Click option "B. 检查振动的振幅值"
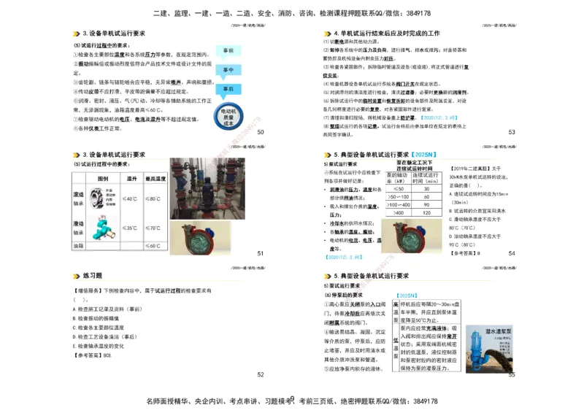The width and height of the screenshot is (584, 413). 96,318
